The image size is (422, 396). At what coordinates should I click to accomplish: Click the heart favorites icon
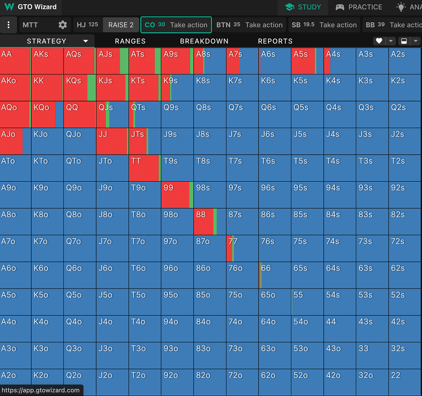click(x=379, y=41)
